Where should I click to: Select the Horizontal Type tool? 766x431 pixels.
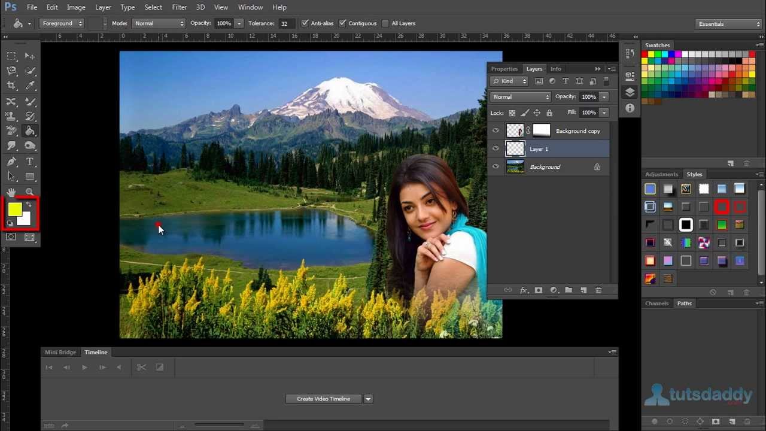(x=30, y=162)
